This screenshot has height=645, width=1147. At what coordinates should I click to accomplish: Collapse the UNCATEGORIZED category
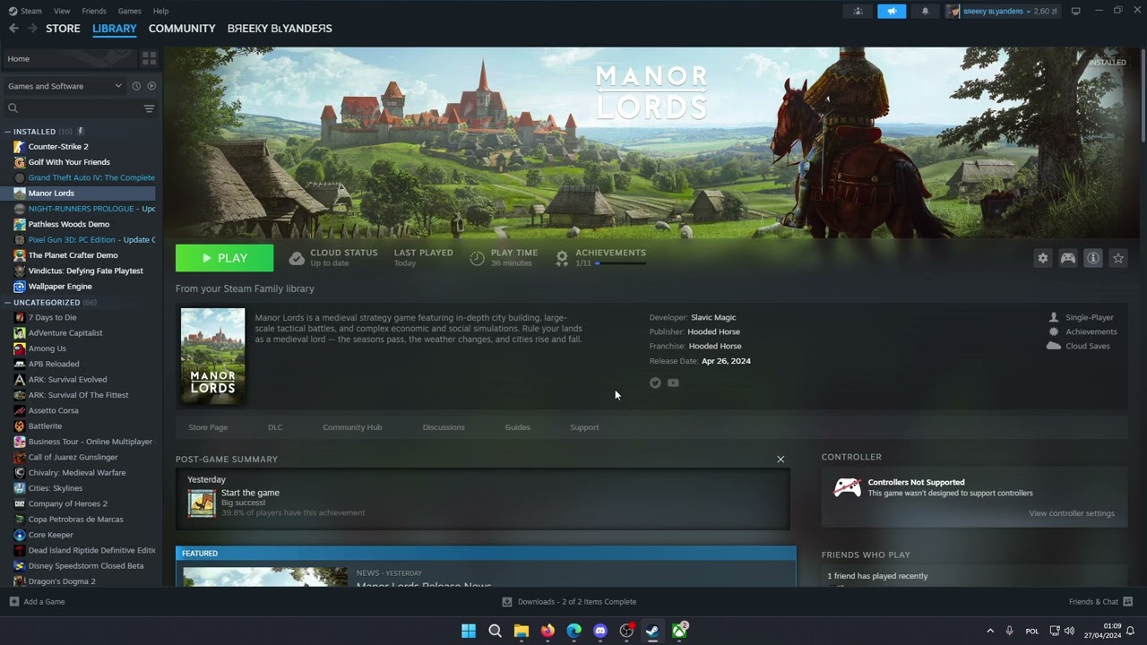8,303
